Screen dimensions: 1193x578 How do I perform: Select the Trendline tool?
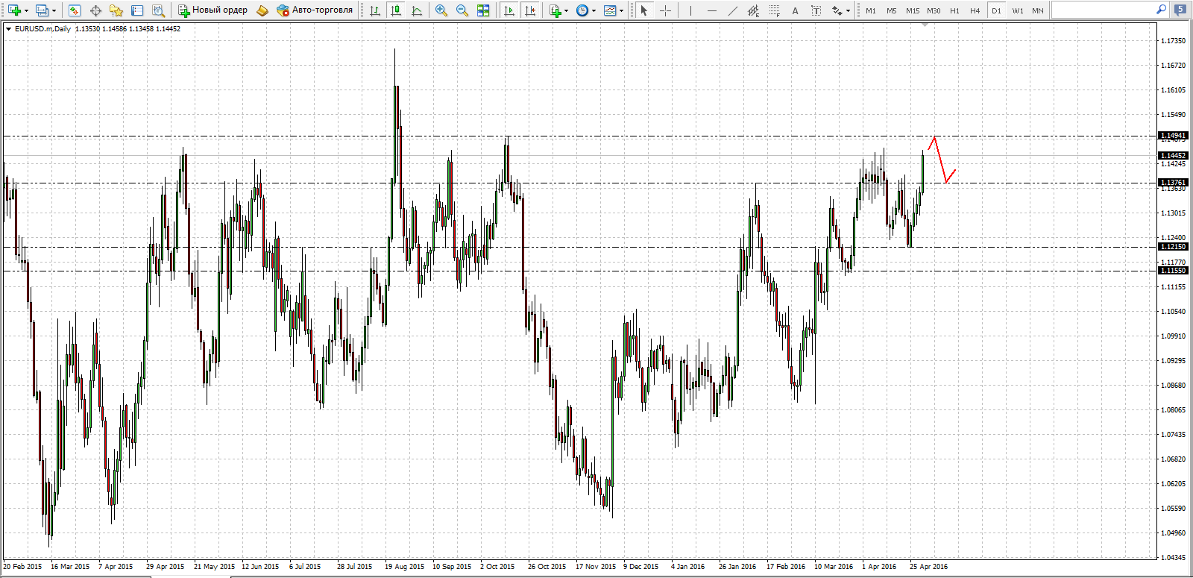(732, 10)
